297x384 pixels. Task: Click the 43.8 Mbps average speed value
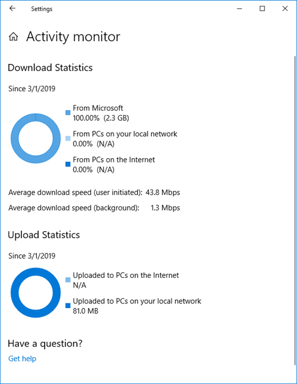coord(162,193)
